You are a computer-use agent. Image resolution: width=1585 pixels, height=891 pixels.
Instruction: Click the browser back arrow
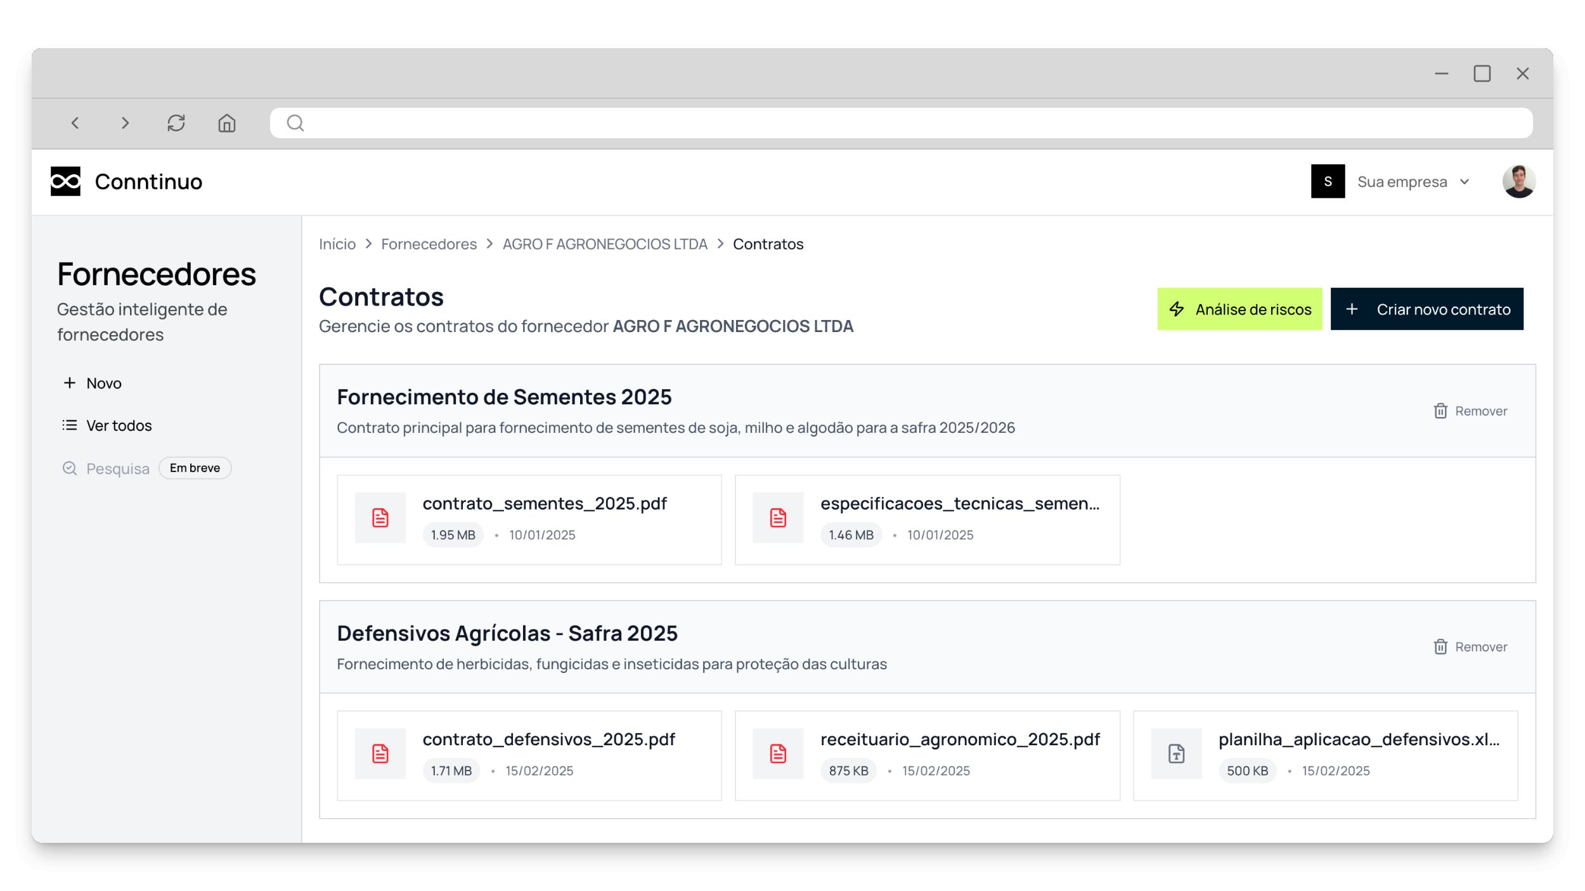[75, 123]
